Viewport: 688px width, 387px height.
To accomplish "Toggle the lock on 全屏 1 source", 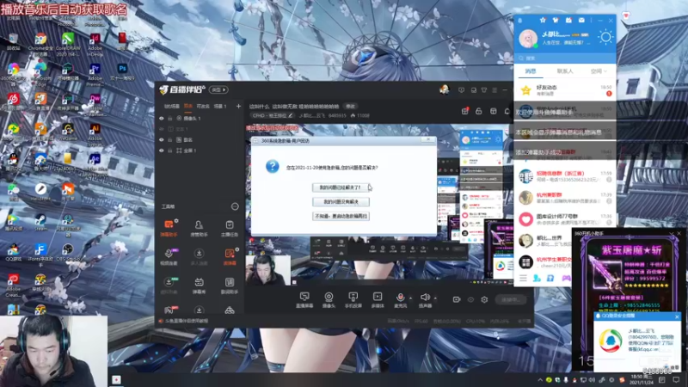I will click(x=169, y=150).
